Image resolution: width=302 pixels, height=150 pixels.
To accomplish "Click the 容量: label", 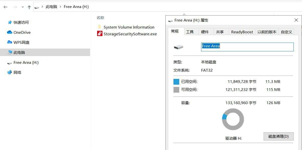I will tap(186, 103).
